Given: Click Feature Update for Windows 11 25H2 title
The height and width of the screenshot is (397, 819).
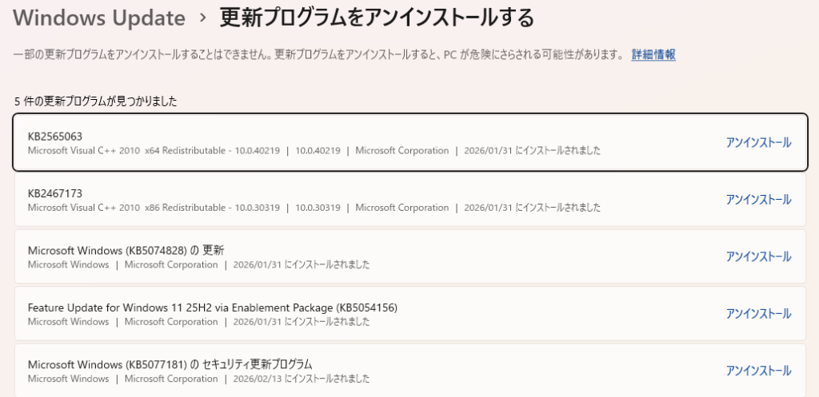Looking at the screenshot, I should pyautogui.click(x=213, y=308).
